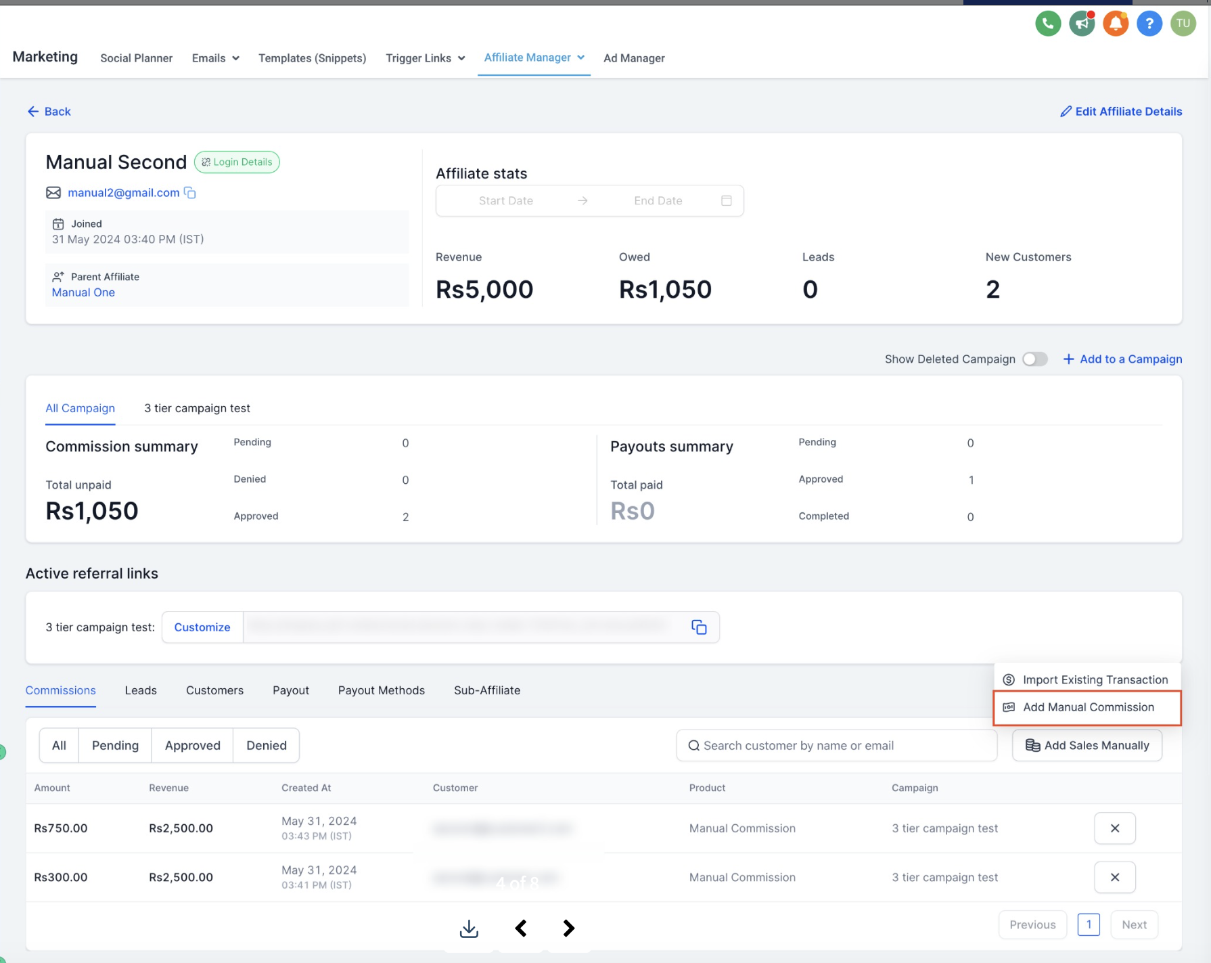
Task: Click the Start Date field
Action: pyautogui.click(x=505, y=200)
